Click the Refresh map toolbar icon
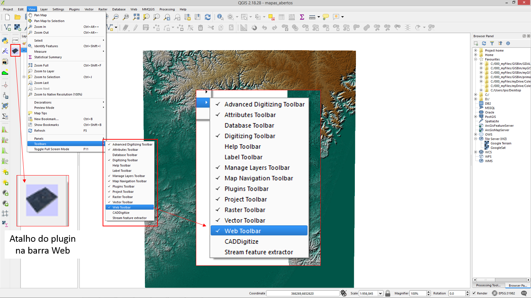531x298 pixels. click(x=207, y=17)
